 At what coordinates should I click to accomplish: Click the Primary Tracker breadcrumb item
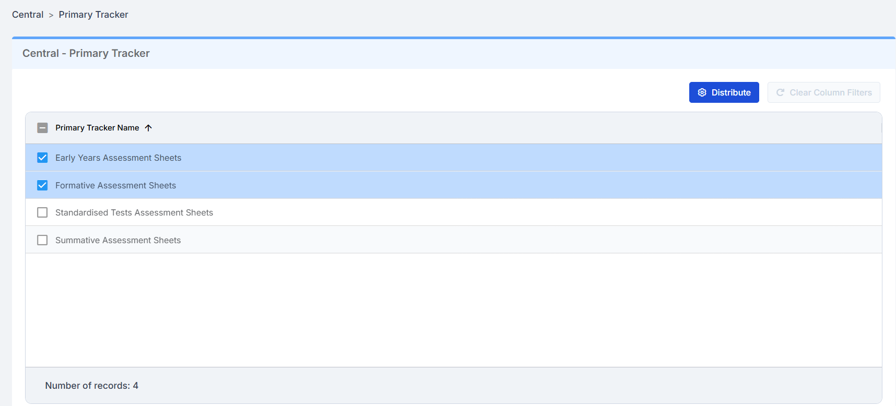click(x=93, y=14)
